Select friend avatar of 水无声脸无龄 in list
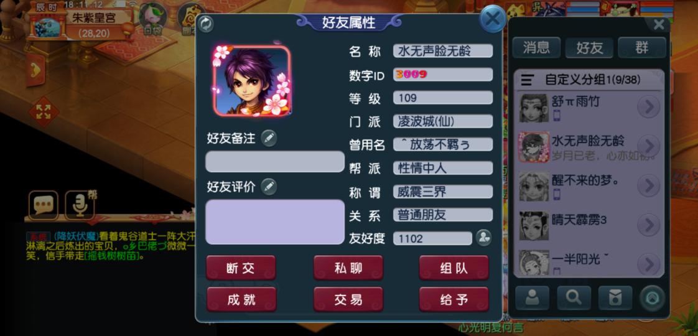Viewport: 698px width, 336px height. 534,147
